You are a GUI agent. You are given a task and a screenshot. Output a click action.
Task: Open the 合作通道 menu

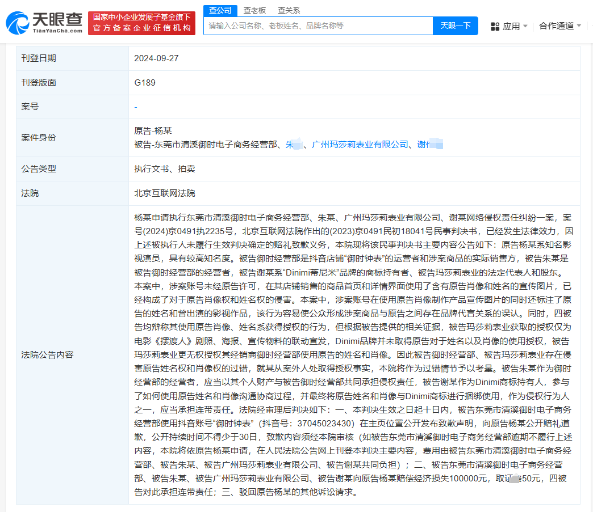556,26
